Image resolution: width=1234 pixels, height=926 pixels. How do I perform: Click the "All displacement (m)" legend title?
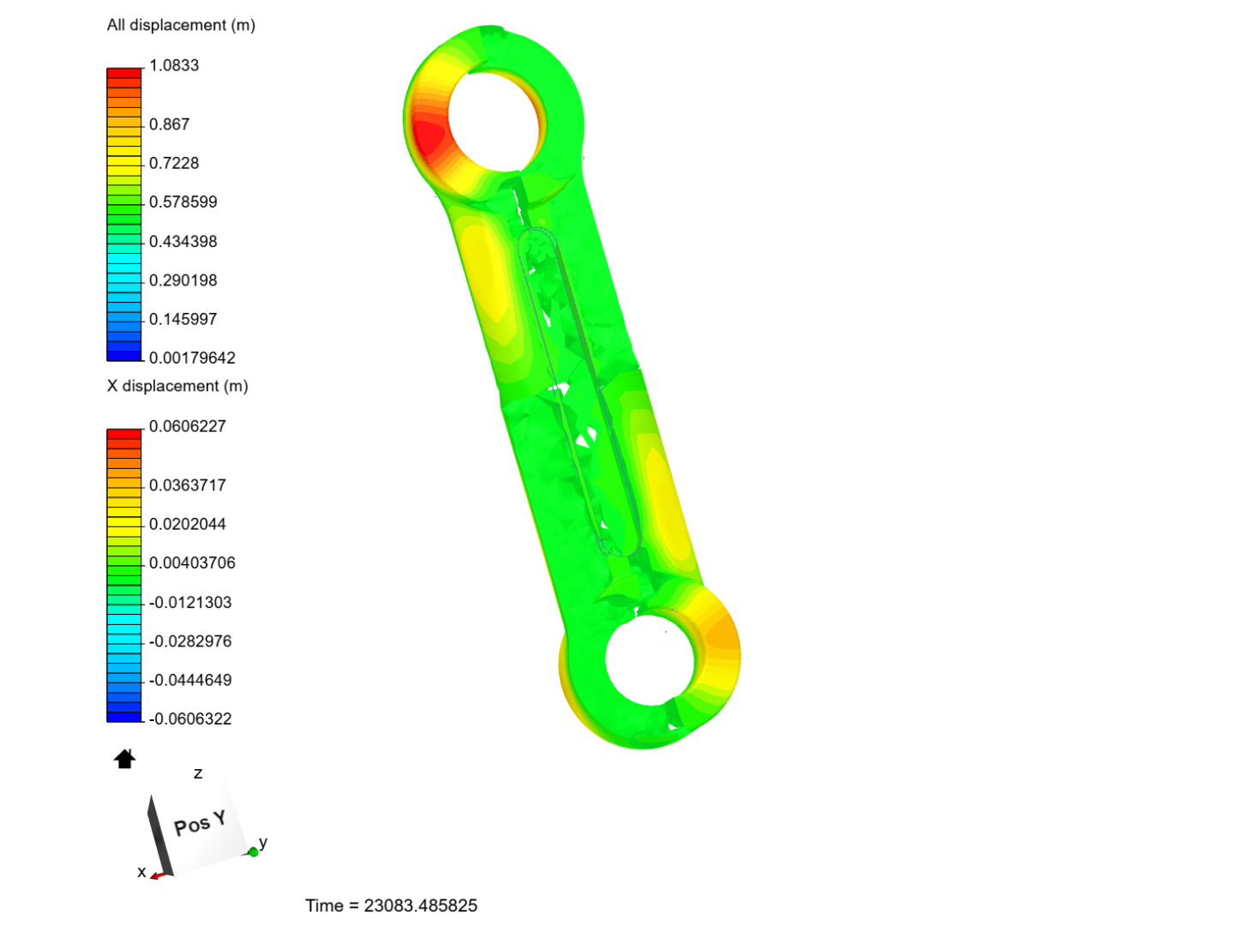181,25
